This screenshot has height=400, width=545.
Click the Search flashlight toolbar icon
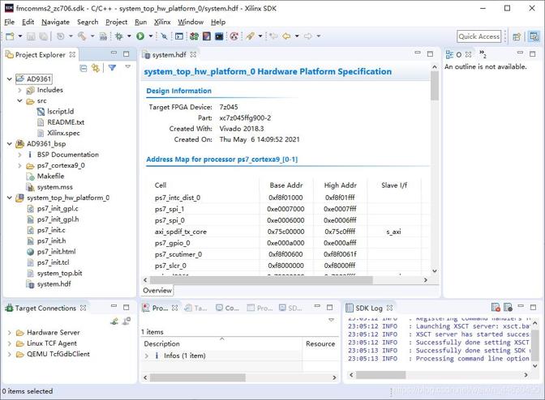[x=250, y=36]
